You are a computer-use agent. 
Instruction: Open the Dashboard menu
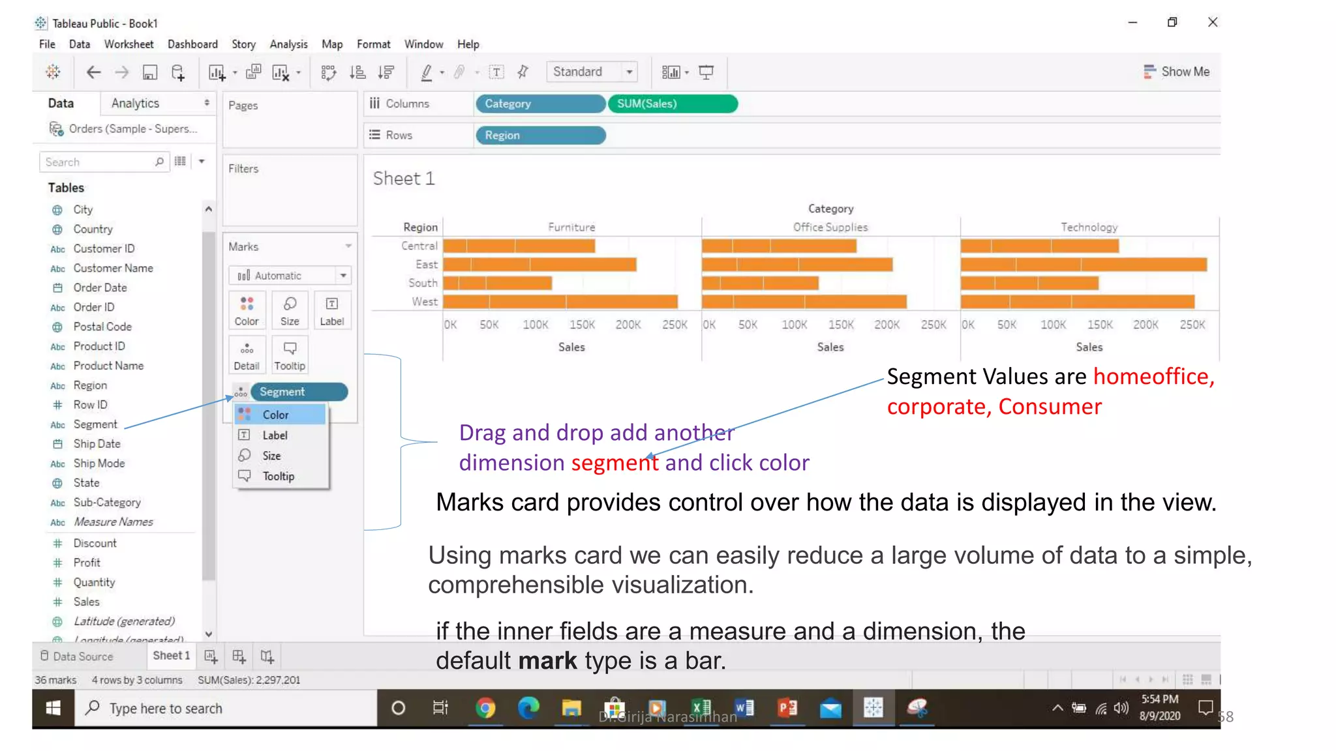[192, 44]
